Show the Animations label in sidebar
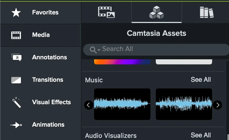This screenshot has height=140, width=229. point(48,125)
